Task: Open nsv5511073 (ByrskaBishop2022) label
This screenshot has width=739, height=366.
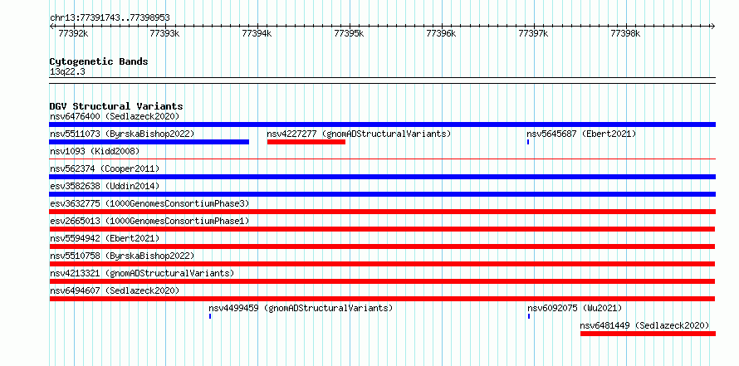Action: [x=122, y=134]
